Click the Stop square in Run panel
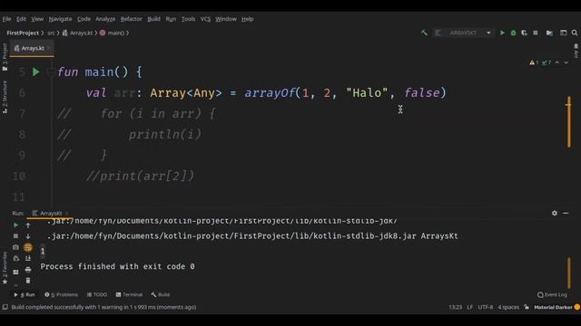 coord(15,235)
